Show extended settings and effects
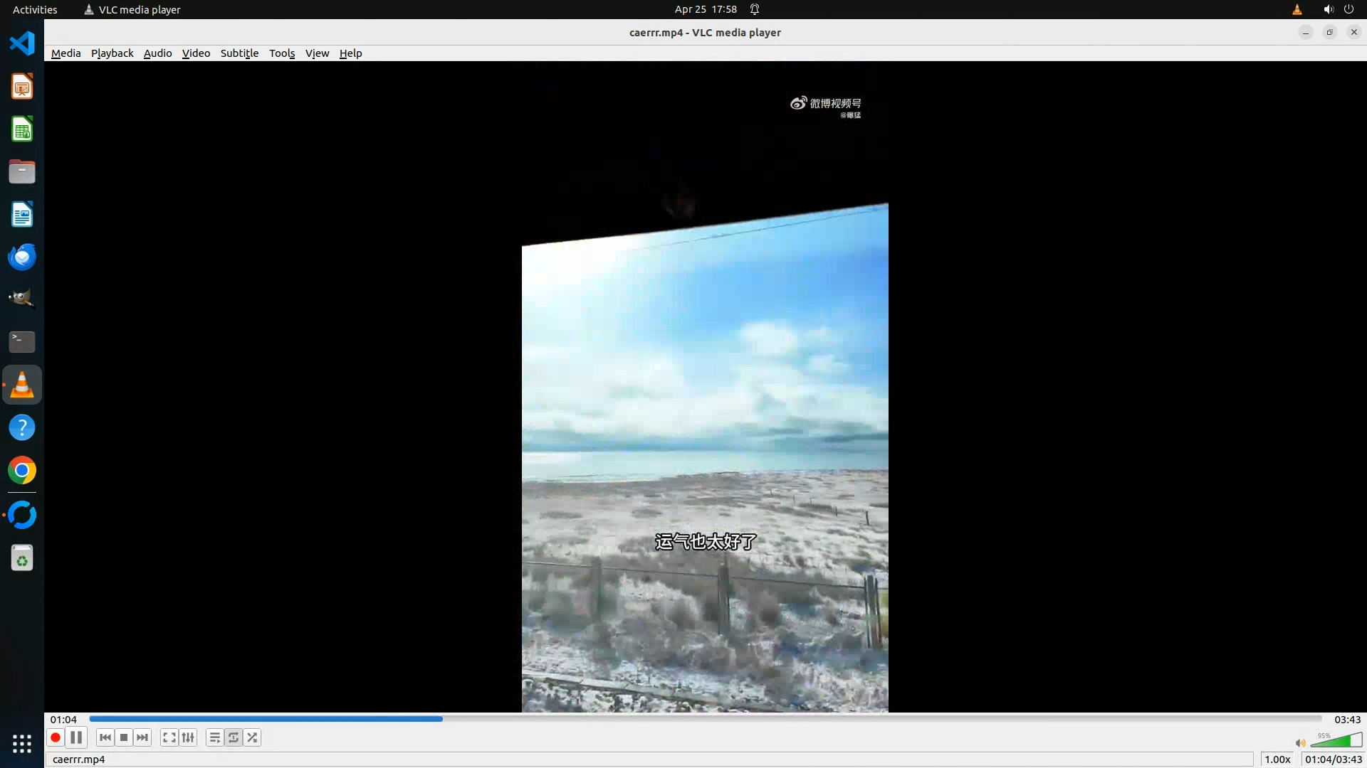Viewport: 1367px width, 768px height. [188, 737]
